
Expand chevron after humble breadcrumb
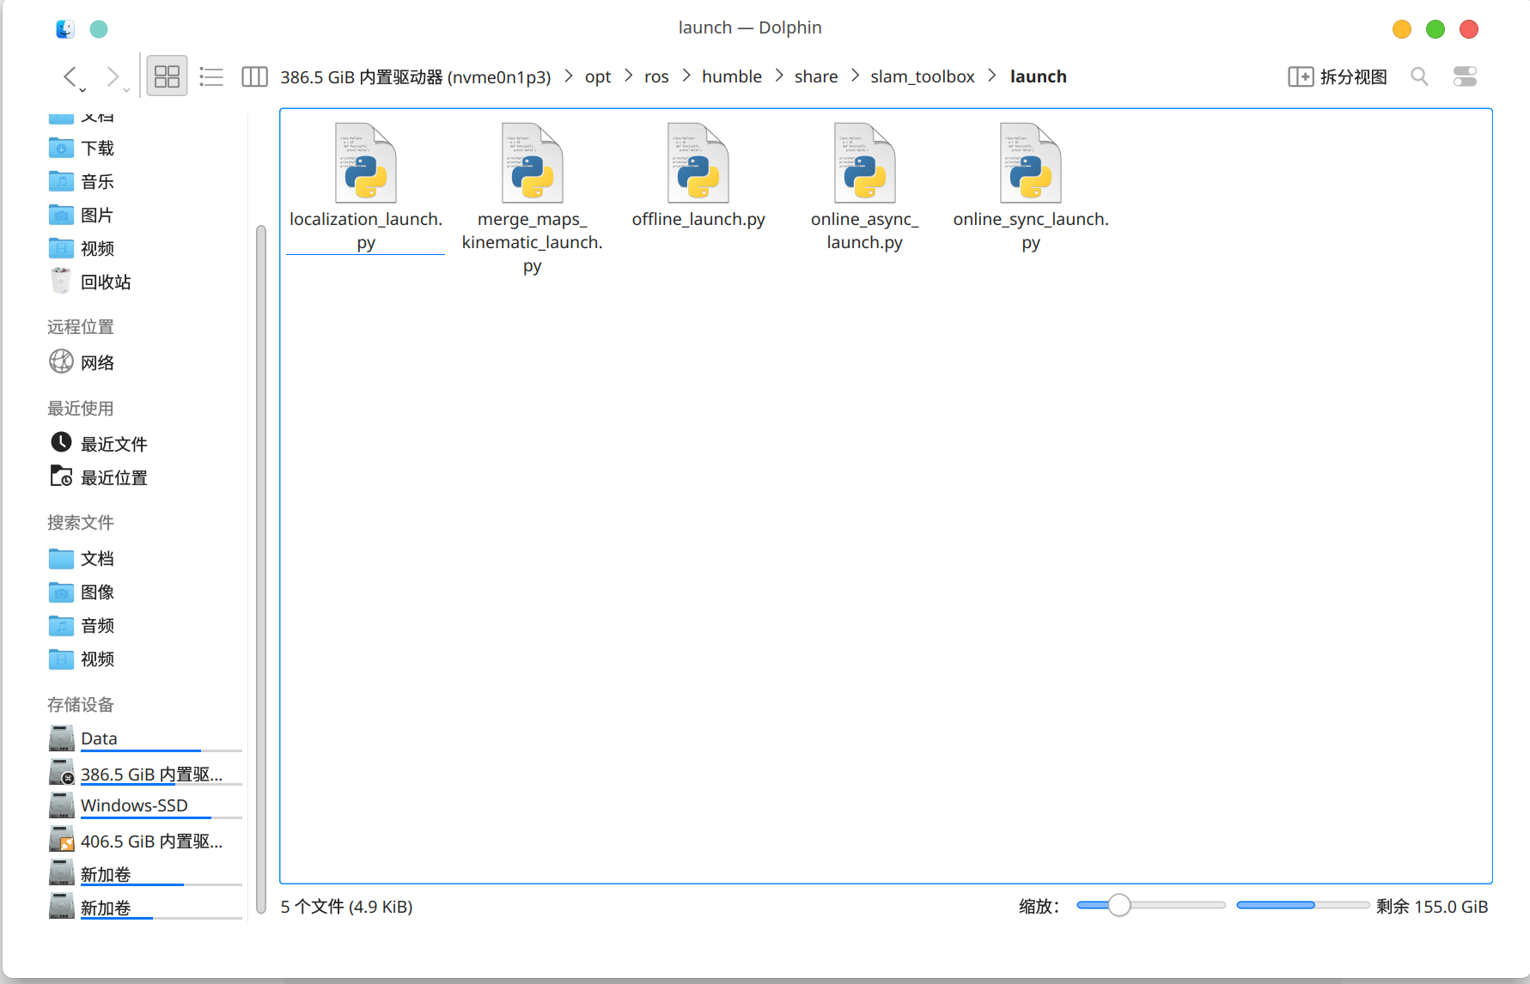click(x=779, y=76)
